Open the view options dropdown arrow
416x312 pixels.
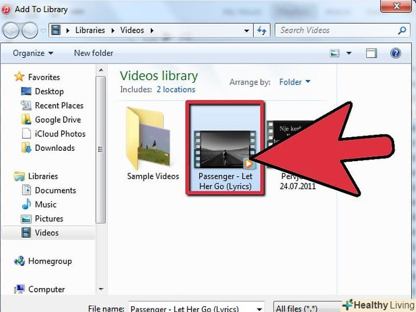click(349, 53)
